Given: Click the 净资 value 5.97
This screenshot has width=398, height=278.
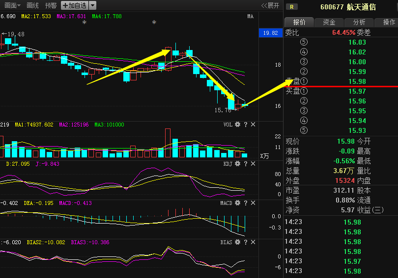Looking at the screenshot, I should coord(347,210).
